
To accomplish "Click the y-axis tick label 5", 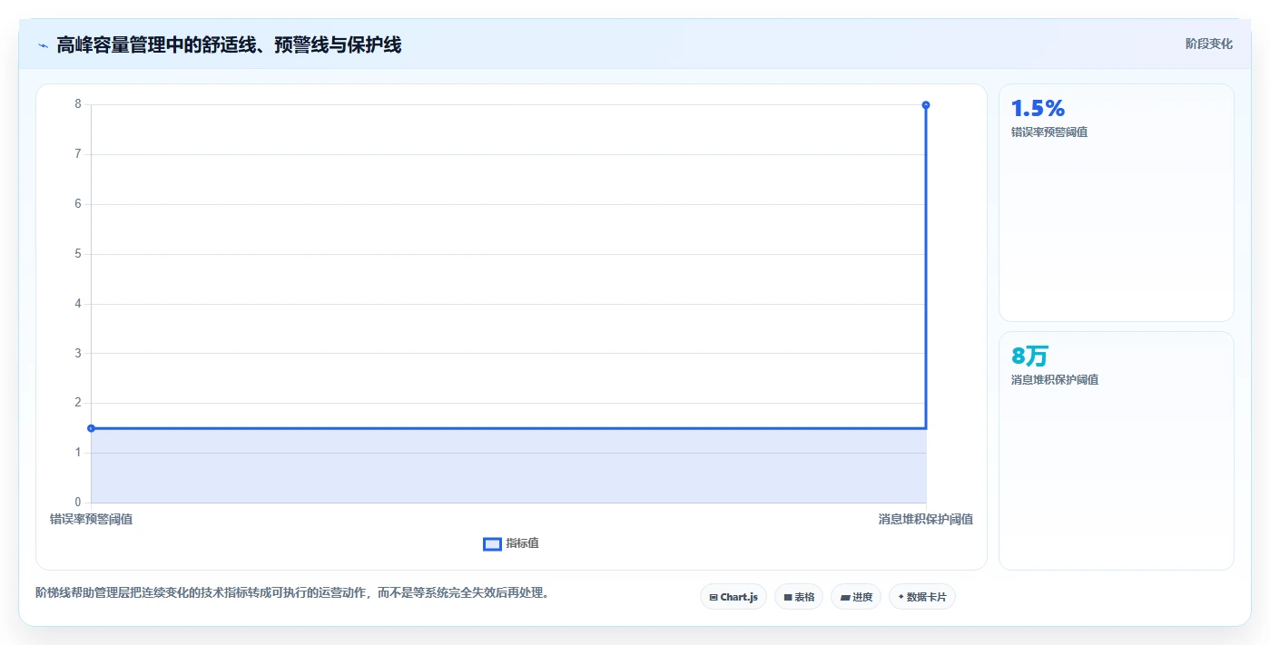I will (78, 254).
